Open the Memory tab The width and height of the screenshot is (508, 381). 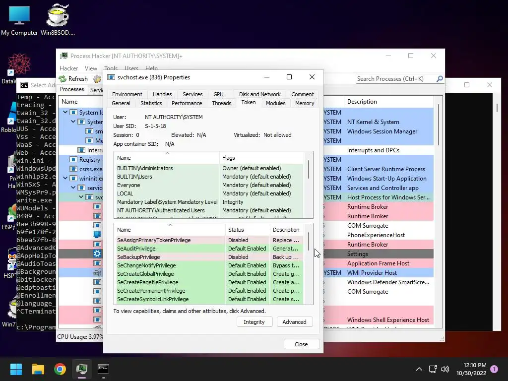[305, 103]
